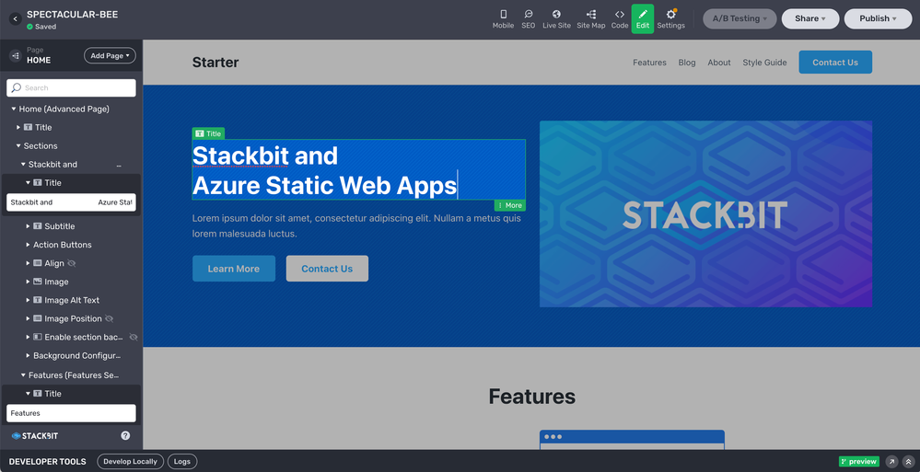
Task: Click the green preview branch badge
Action: pos(859,462)
